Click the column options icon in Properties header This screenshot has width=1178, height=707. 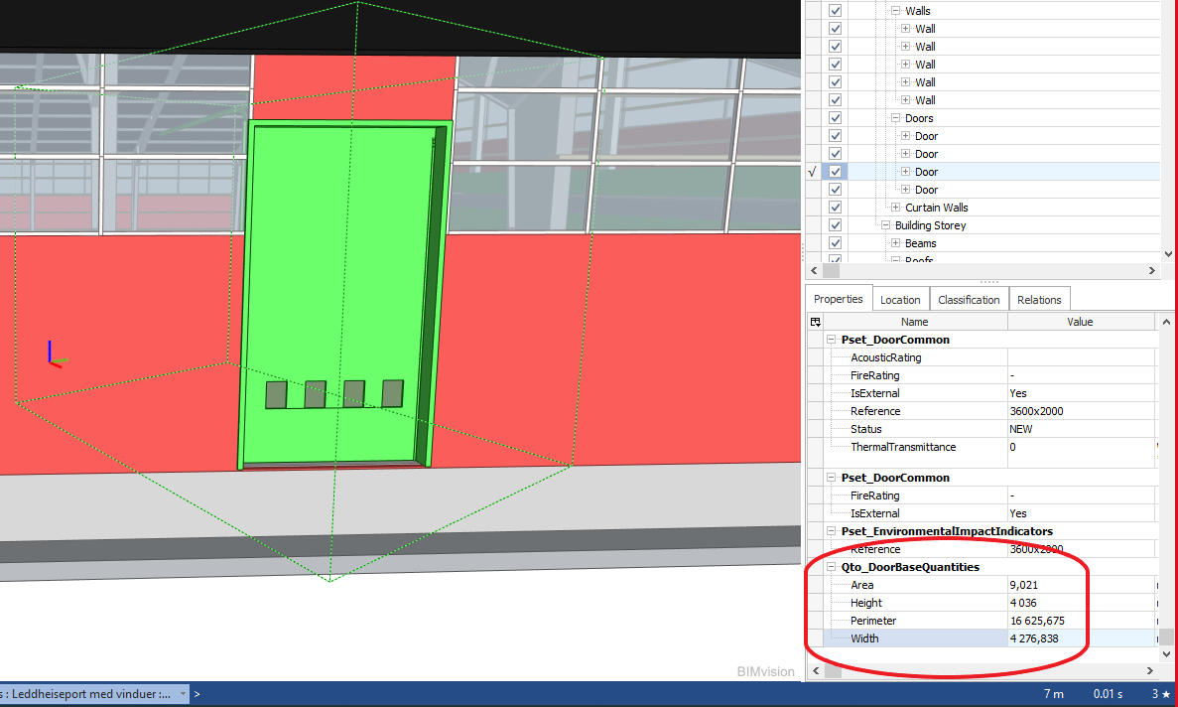(815, 321)
